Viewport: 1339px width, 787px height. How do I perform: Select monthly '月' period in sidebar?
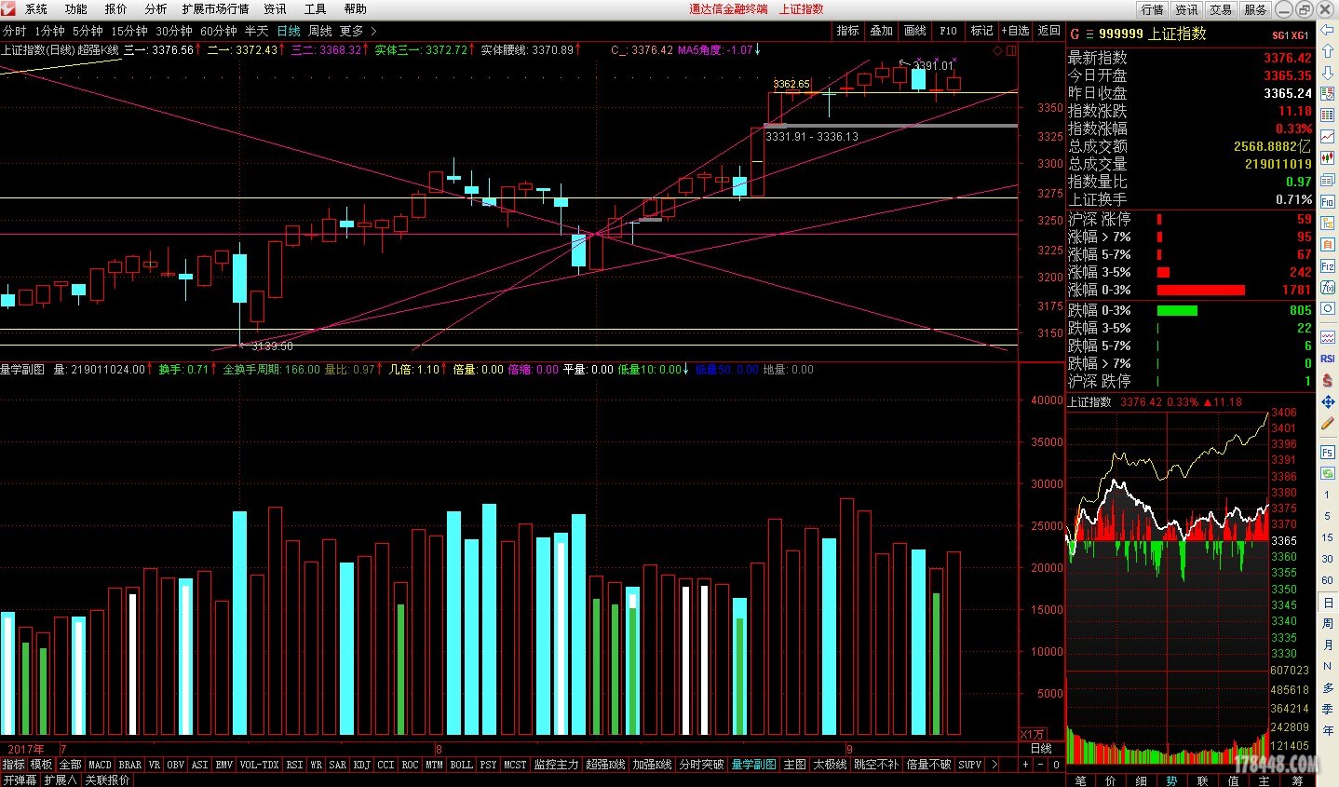[1328, 645]
